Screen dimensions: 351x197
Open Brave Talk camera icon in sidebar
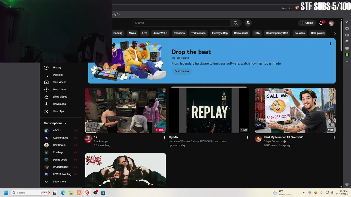(347, 28)
